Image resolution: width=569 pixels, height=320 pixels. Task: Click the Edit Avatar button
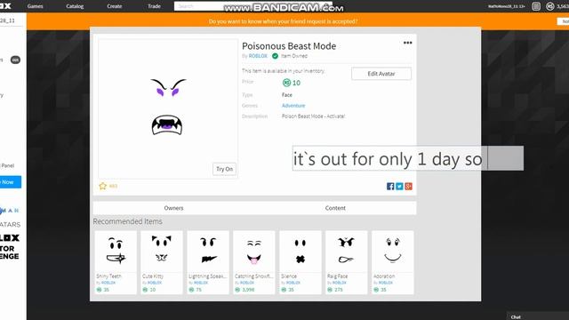[381, 74]
